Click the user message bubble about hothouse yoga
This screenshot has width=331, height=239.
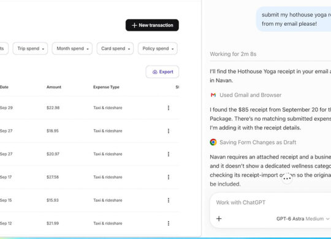(294, 19)
